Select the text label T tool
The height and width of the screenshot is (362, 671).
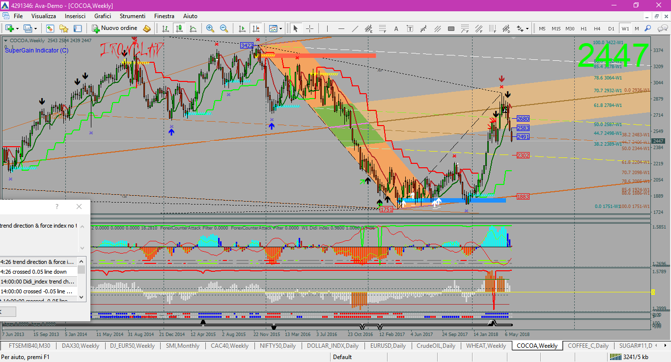(x=410, y=28)
